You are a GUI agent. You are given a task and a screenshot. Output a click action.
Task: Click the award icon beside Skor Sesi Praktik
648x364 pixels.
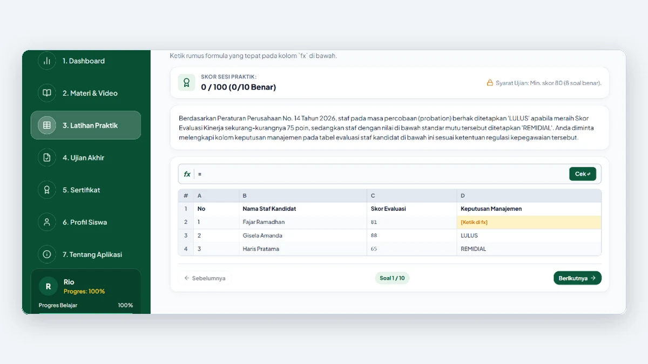(x=186, y=83)
